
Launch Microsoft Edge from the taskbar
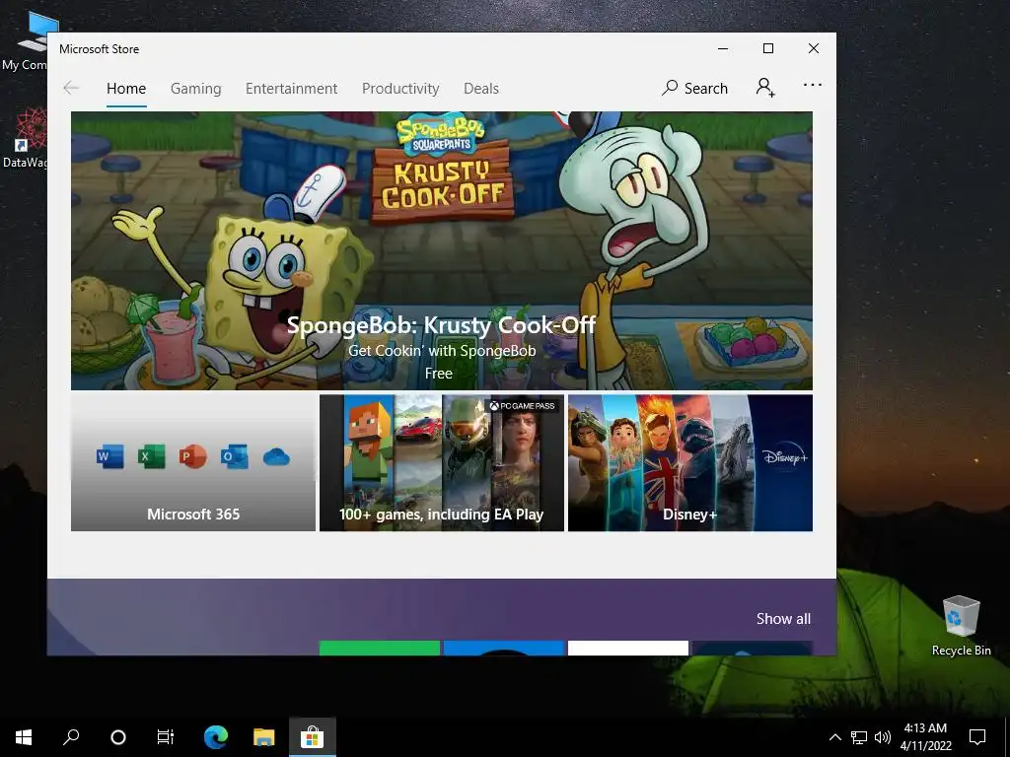tap(216, 737)
